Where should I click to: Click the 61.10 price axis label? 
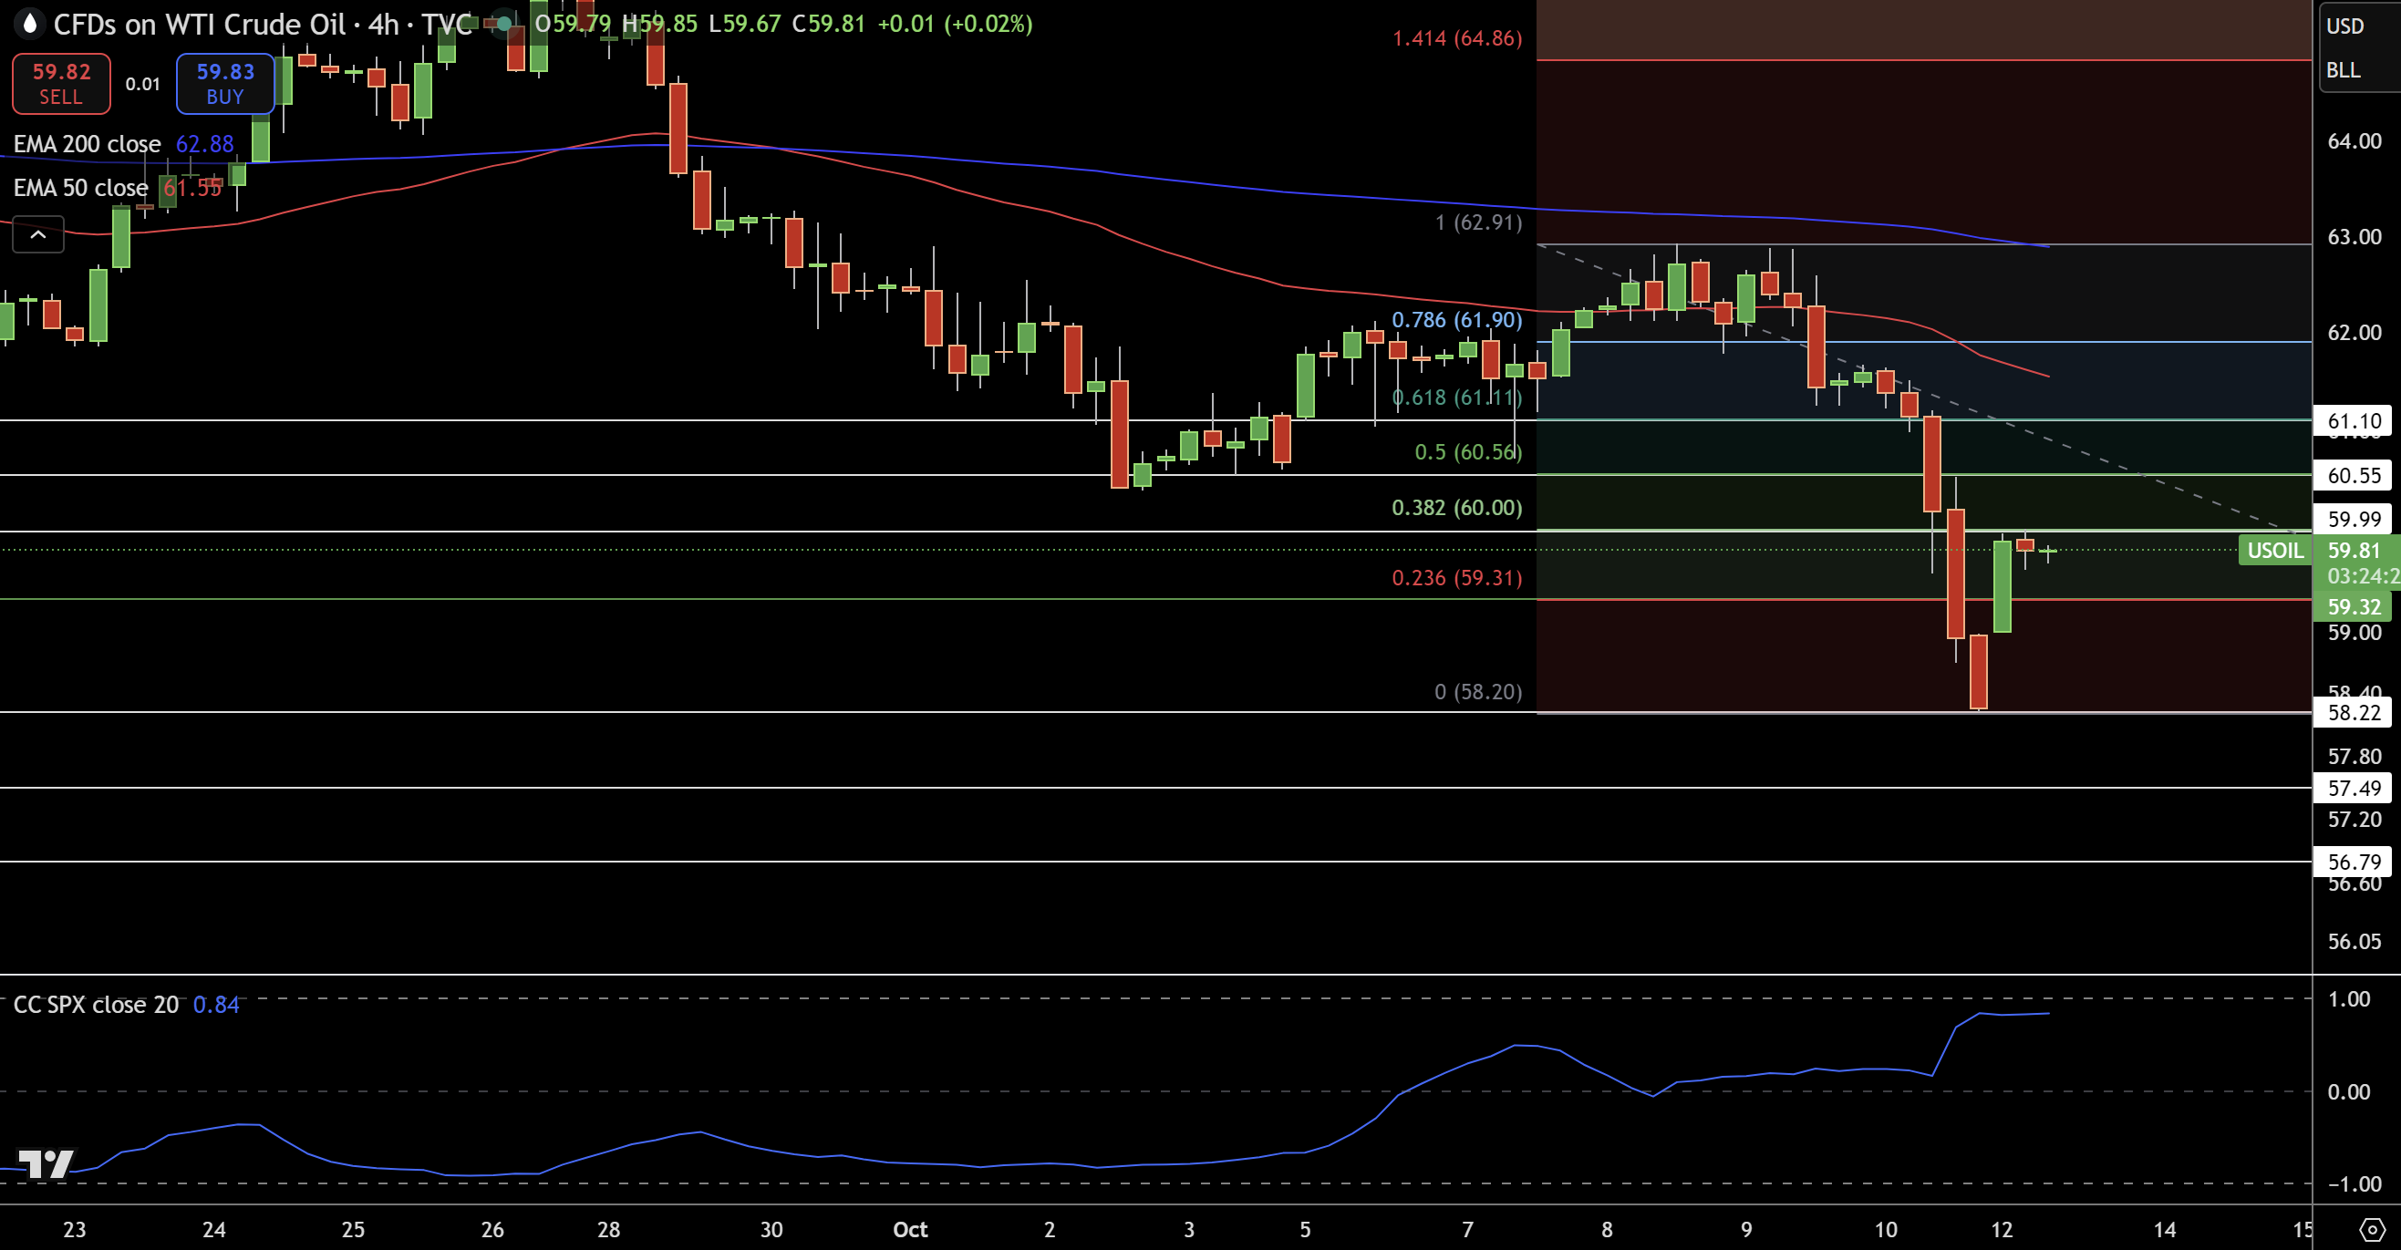(2354, 421)
